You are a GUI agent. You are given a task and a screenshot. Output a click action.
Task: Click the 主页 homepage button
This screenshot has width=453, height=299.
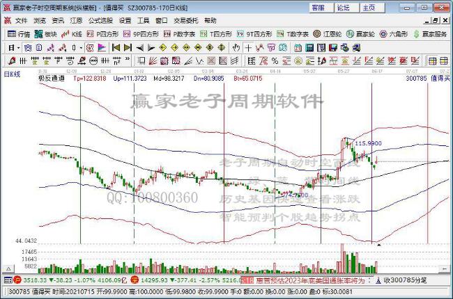tap(372, 8)
